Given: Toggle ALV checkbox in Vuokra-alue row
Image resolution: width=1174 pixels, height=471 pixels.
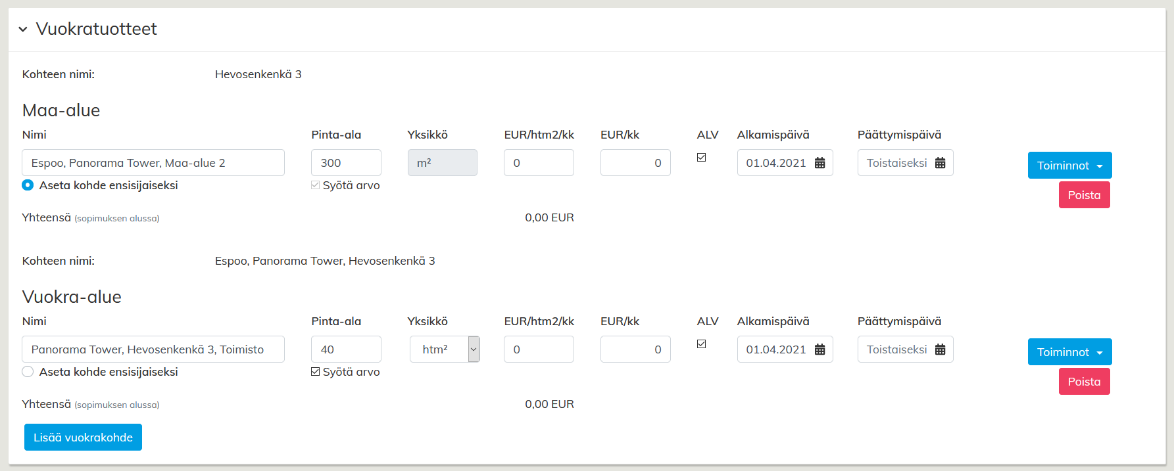Looking at the screenshot, I should click(702, 344).
